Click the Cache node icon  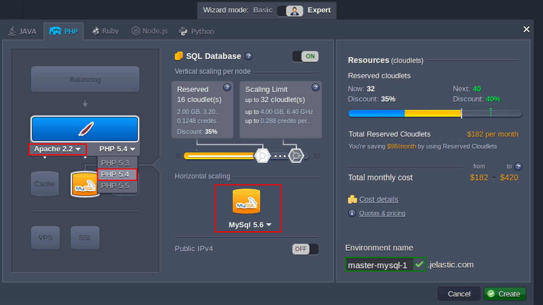click(x=45, y=184)
